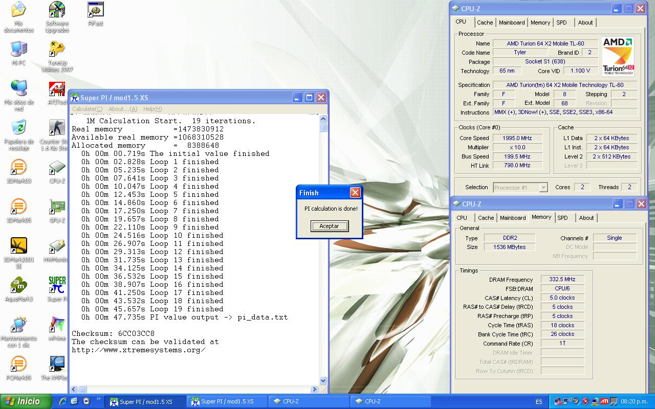The image size is (655, 409).
Task: Switch to Memory tab in upper CPU-Z
Action: (x=540, y=22)
